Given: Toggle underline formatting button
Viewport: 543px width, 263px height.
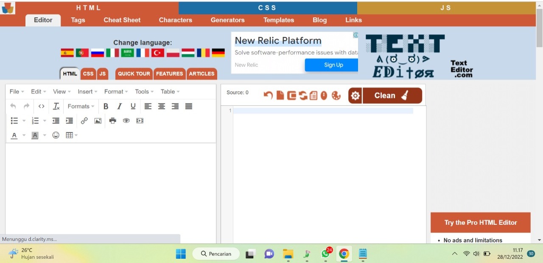Looking at the screenshot, I should pyautogui.click(x=133, y=106).
